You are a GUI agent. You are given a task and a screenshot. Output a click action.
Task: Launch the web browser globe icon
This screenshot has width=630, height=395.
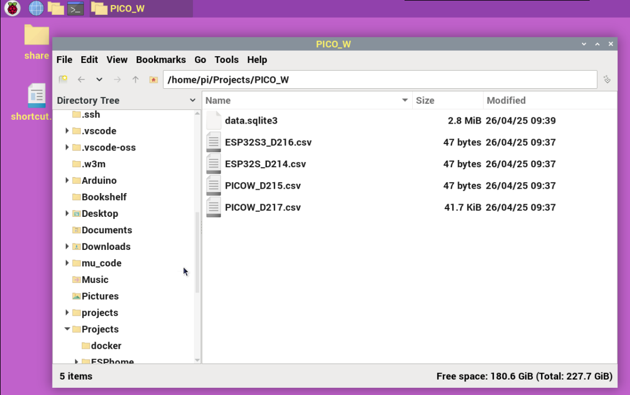[36, 8]
